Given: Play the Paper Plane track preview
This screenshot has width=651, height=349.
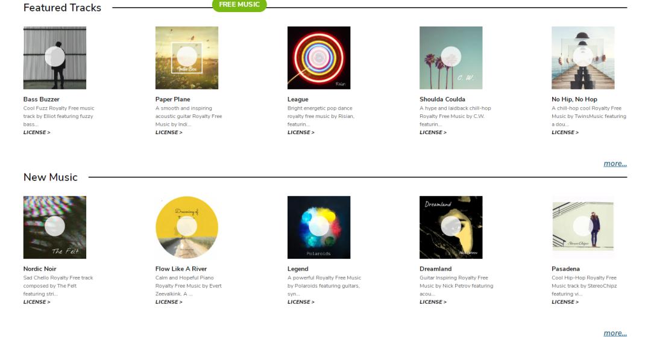Looking at the screenshot, I should pos(187,57).
